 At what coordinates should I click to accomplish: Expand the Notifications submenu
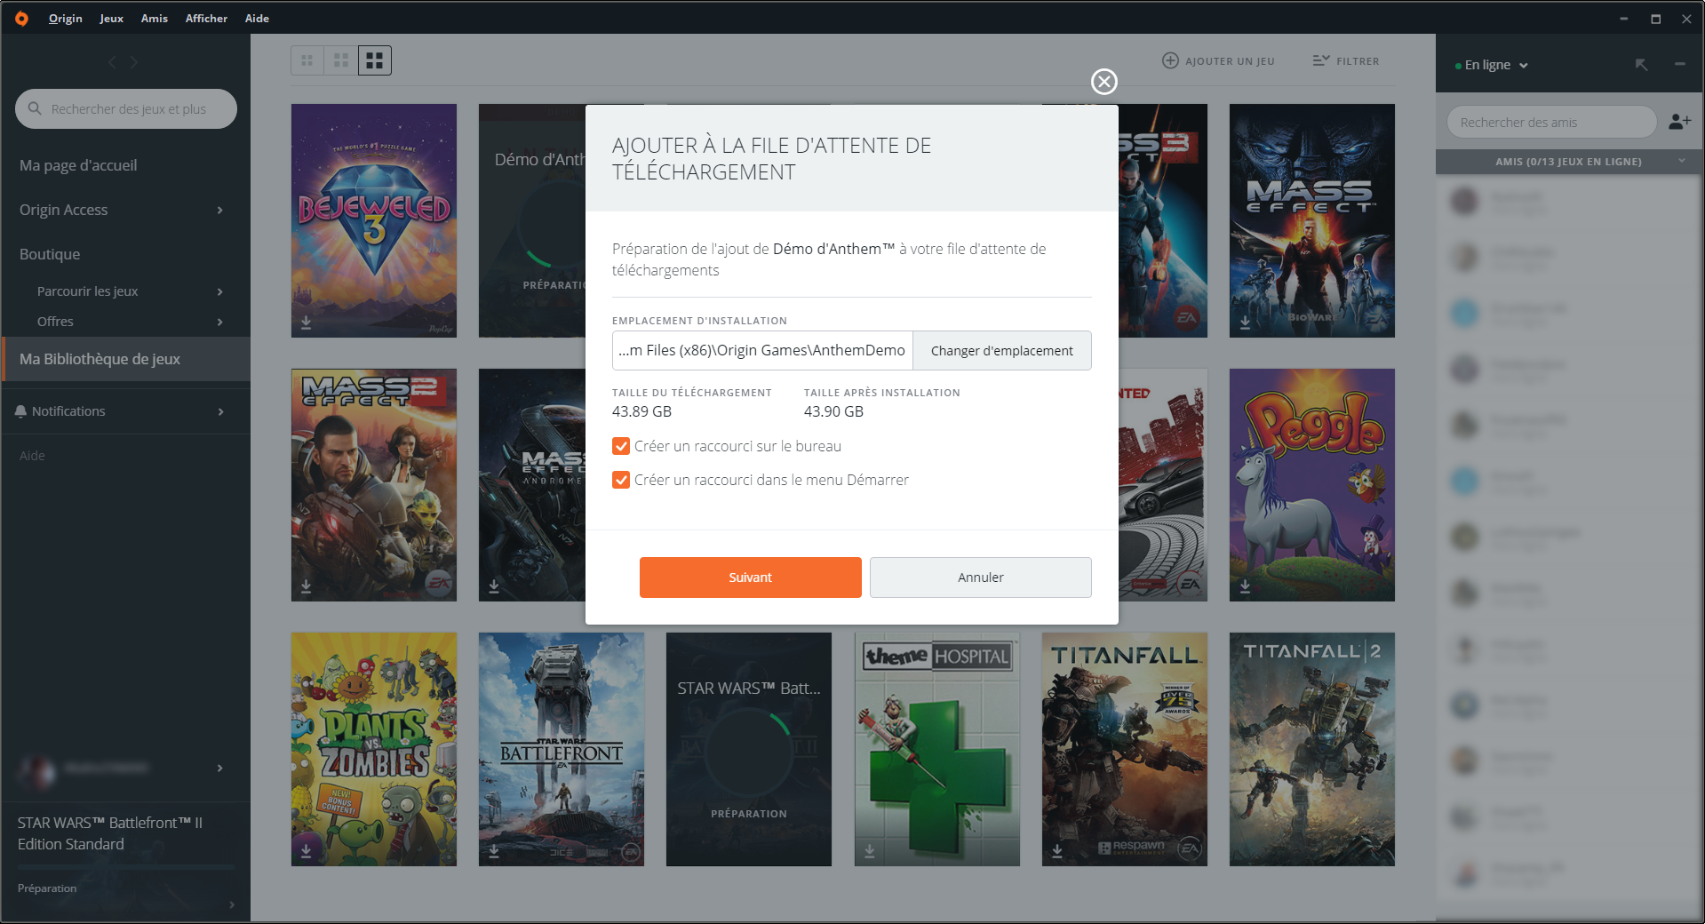click(220, 411)
